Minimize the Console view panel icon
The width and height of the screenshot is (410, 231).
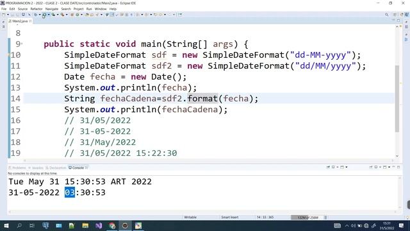393,167
